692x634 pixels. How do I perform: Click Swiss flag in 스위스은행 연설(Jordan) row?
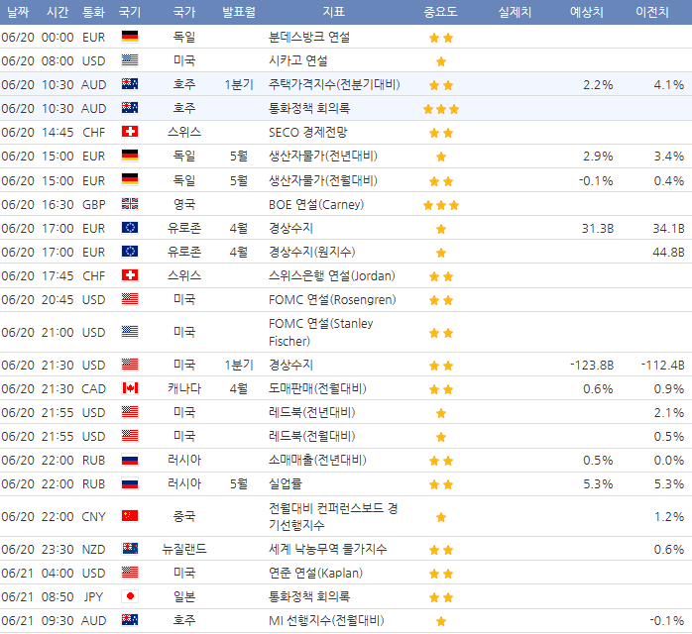pos(130,275)
